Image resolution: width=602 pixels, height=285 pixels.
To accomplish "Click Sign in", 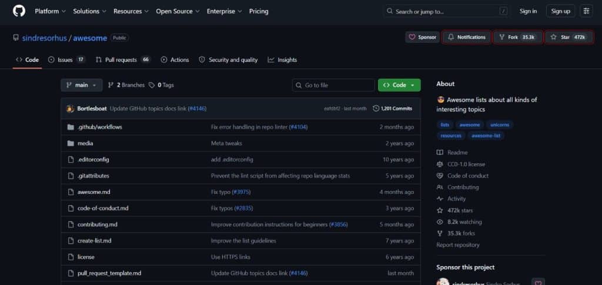I will 529,11.
